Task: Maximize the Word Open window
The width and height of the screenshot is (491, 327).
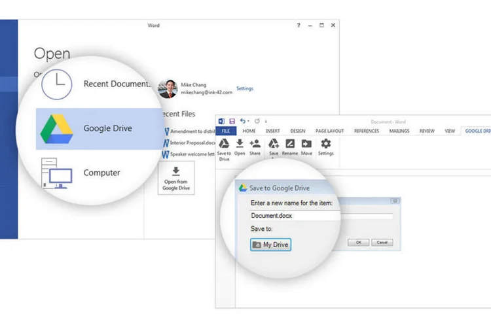Action: click(321, 26)
